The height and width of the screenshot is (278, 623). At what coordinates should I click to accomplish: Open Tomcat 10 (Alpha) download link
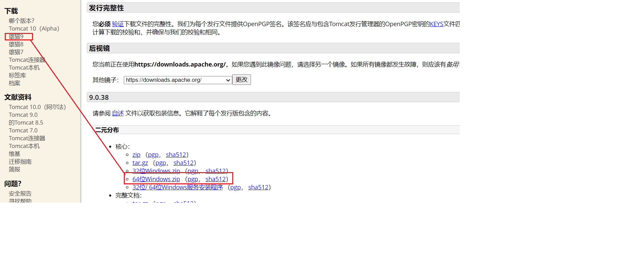(x=34, y=29)
